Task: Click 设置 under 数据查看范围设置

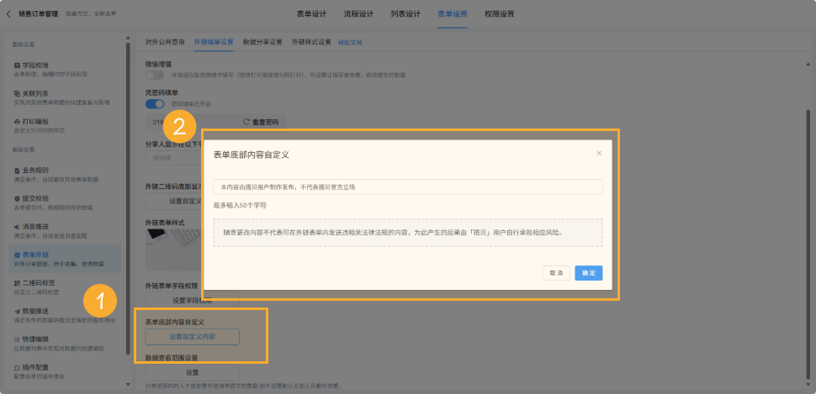Action: 192,373
